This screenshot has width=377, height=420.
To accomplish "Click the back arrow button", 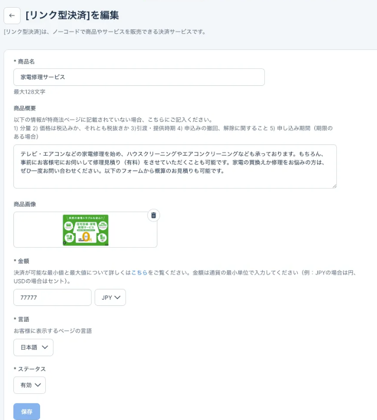I will coord(12,16).
